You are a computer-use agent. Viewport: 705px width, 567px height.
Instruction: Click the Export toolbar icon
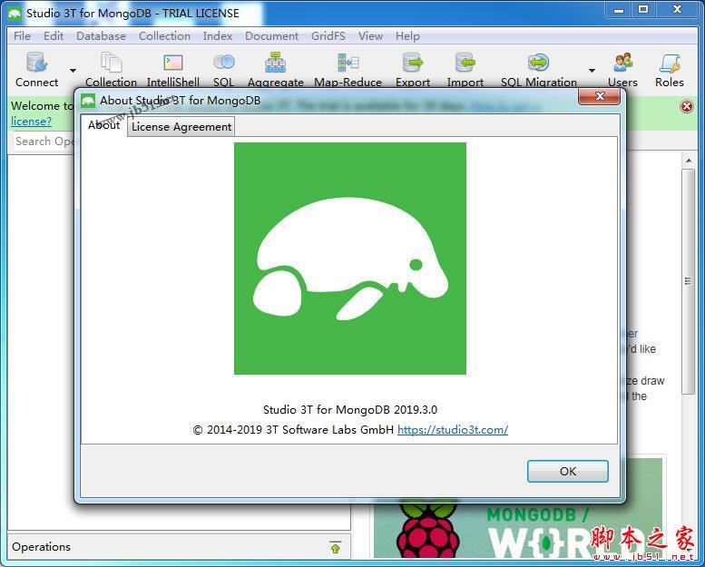click(413, 69)
